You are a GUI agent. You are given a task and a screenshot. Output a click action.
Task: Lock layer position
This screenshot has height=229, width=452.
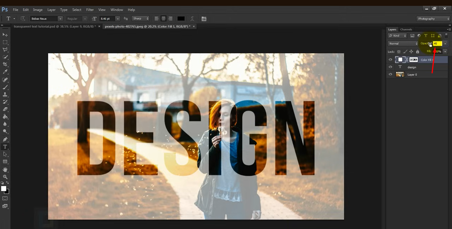click(x=411, y=52)
